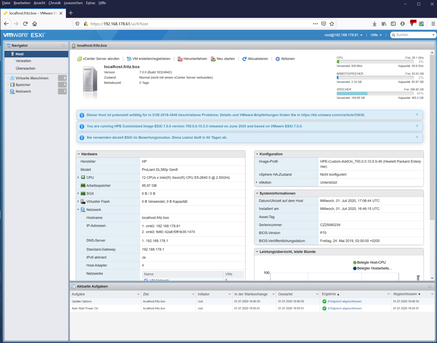The width and height of the screenshot is (437, 343).
Task: Click the Verwalten link under Host
Action: coord(23,61)
